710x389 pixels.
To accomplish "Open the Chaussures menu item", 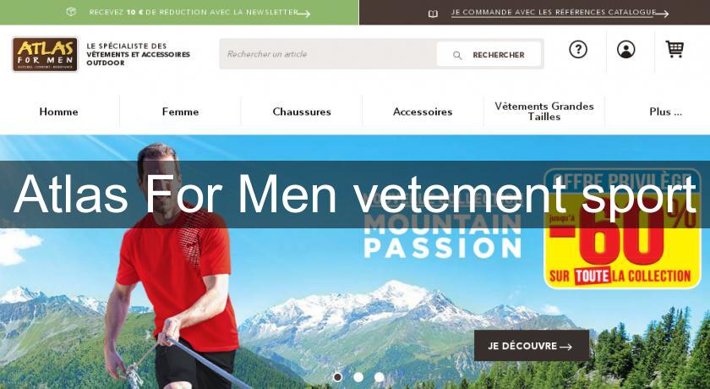I will pyautogui.click(x=302, y=112).
